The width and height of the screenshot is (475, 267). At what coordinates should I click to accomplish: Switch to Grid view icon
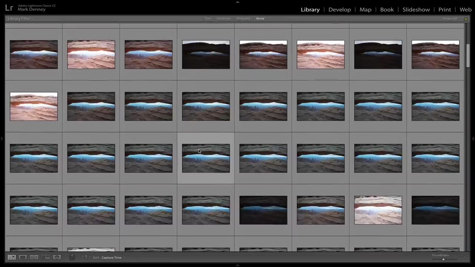11,257
